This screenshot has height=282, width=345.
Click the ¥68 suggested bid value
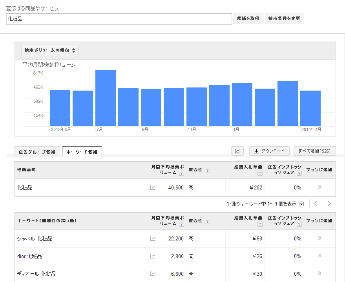point(257,238)
